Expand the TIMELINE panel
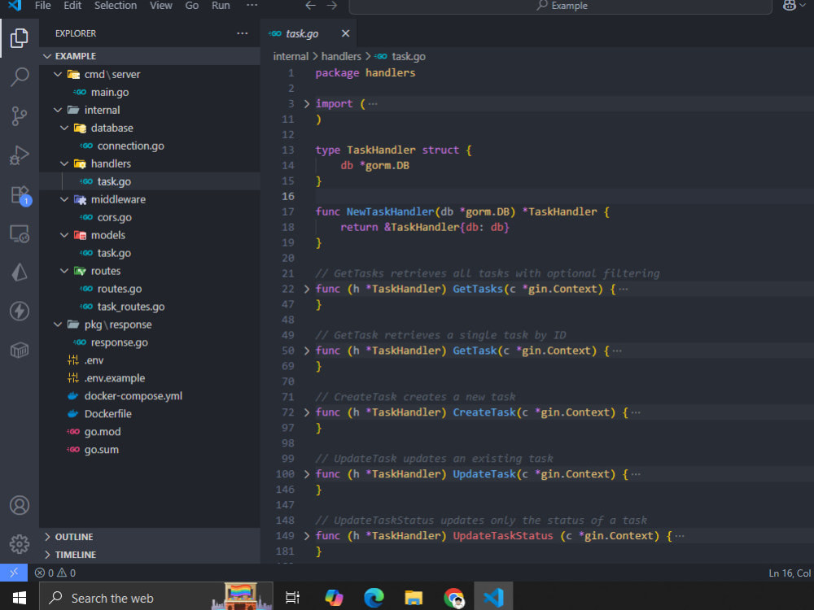This screenshot has width=814, height=610. point(150,555)
